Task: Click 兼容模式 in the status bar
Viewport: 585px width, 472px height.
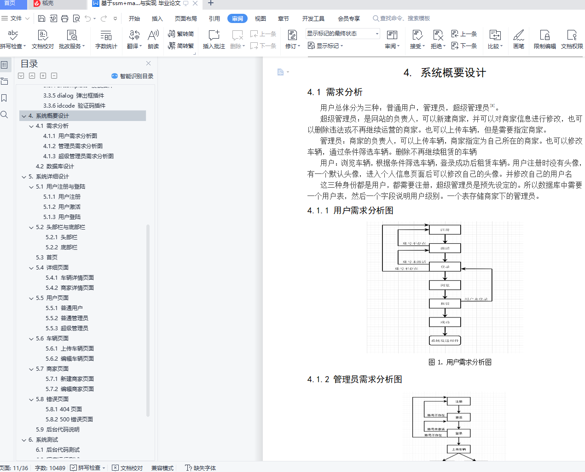Action: click(x=162, y=468)
